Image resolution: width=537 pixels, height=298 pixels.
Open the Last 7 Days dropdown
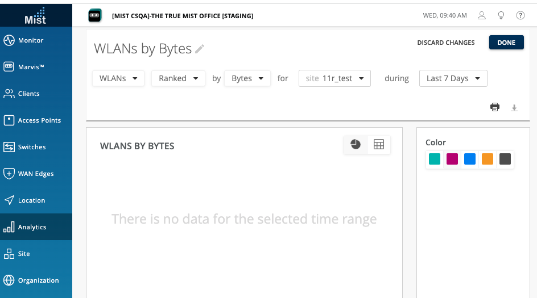click(453, 78)
